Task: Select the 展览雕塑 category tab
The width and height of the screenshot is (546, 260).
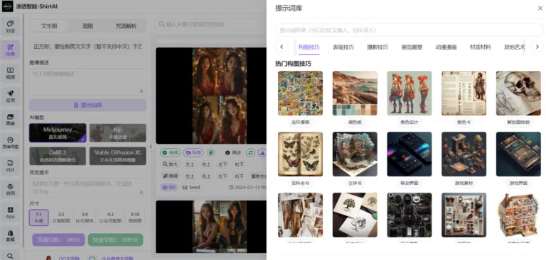Action: pos(412,47)
